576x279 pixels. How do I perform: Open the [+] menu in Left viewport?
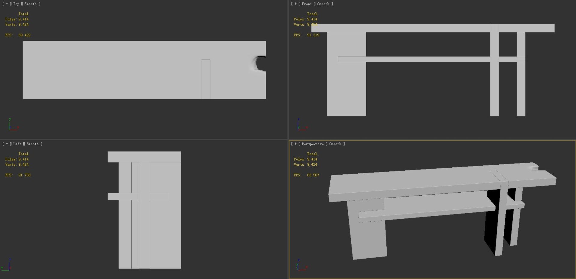[7, 144]
